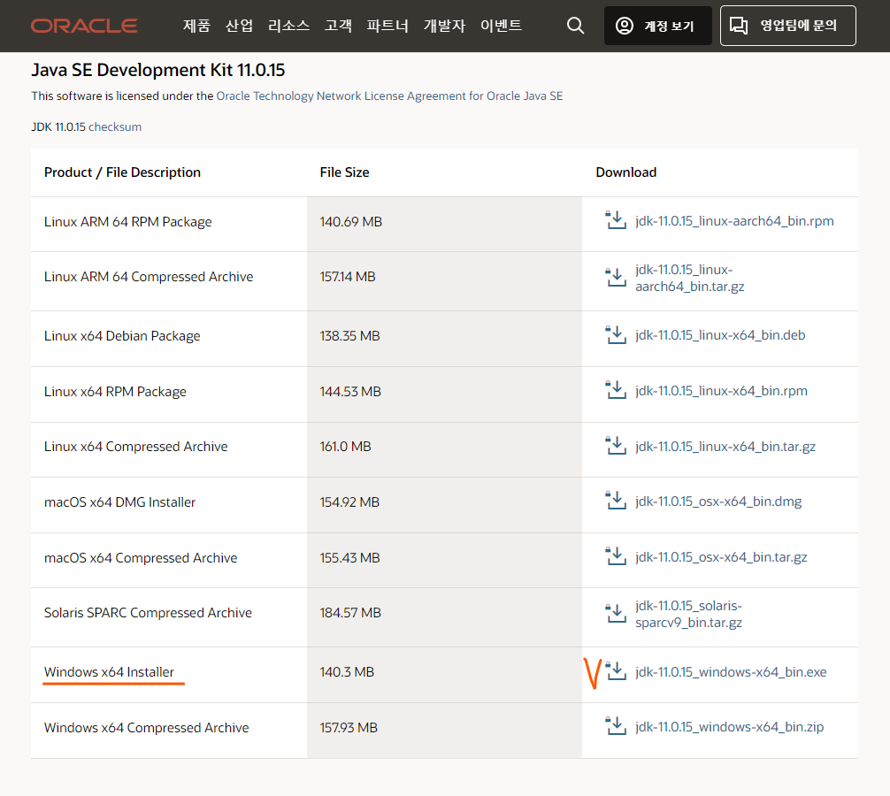This screenshot has width=890, height=796.
Task: Click download icon for osx-x64_bin.tar.gz
Action: 616,556
